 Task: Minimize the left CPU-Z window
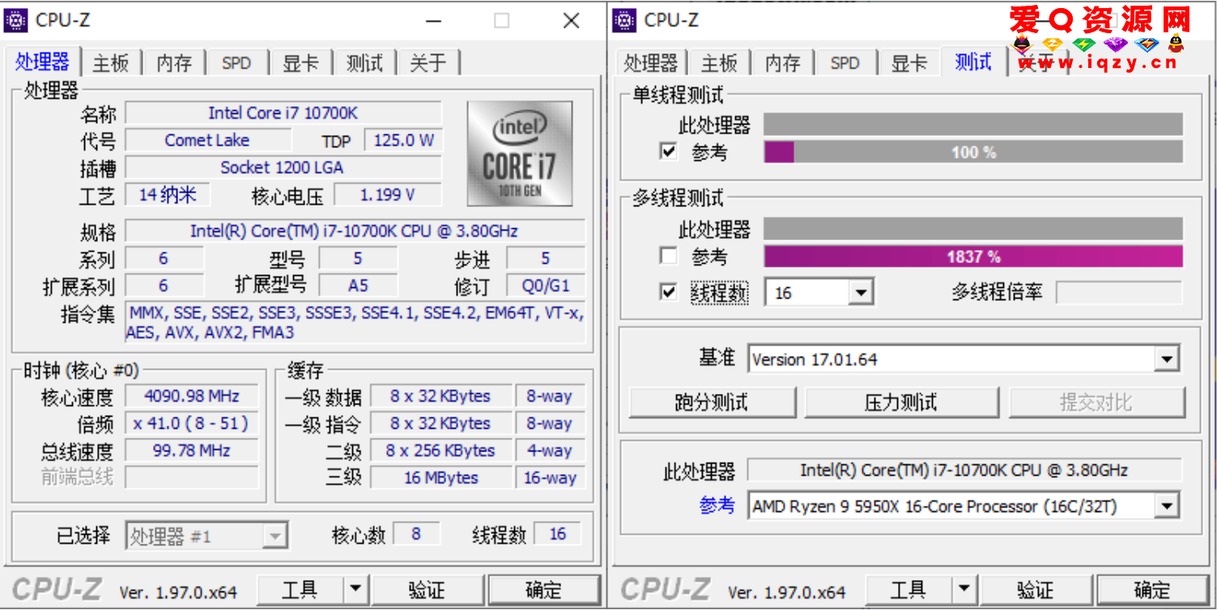tap(435, 20)
